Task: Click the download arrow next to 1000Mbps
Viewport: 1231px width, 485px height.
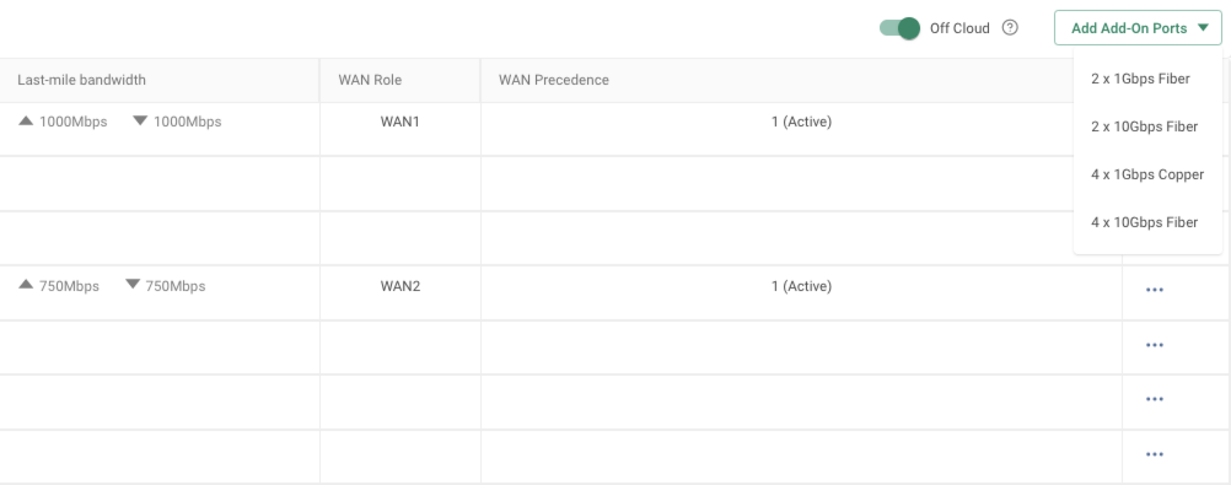Action: click(x=140, y=120)
